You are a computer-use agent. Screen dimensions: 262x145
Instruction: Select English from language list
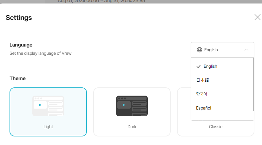click(x=222, y=66)
